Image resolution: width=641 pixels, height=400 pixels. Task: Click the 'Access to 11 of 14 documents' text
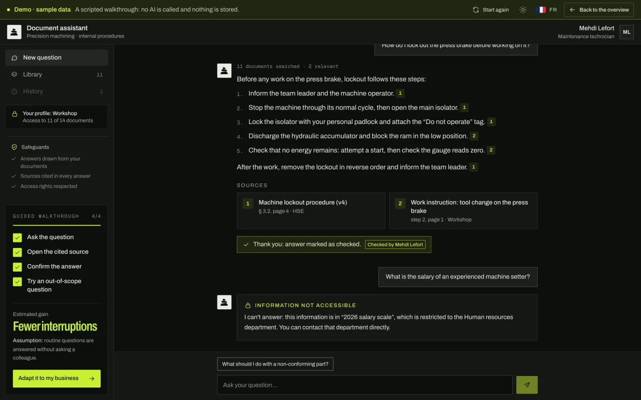(58, 120)
